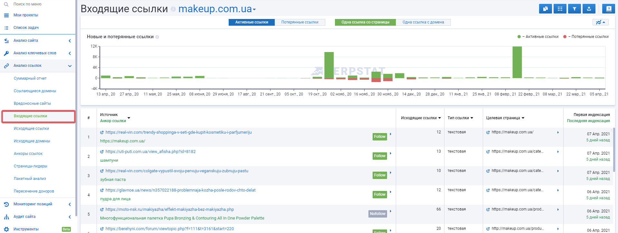This screenshot has width=618, height=233.
Task: Open uti-puti.com.ua view_afisha source link
Action: coord(150,152)
